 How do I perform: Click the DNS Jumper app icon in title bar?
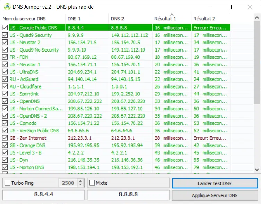[7, 7]
